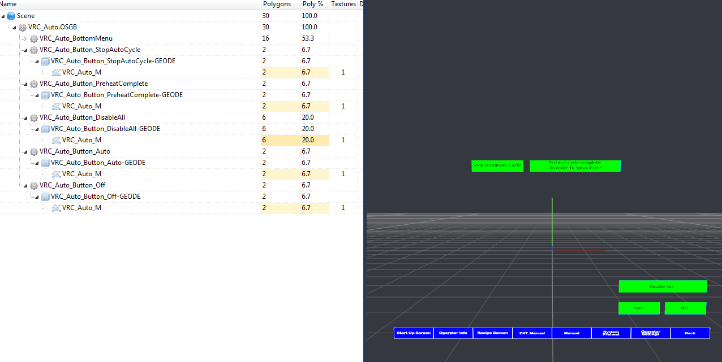Click the gear icon of VRC_Auto_Button_Off
This screenshot has height=362, width=722.
coord(33,185)
